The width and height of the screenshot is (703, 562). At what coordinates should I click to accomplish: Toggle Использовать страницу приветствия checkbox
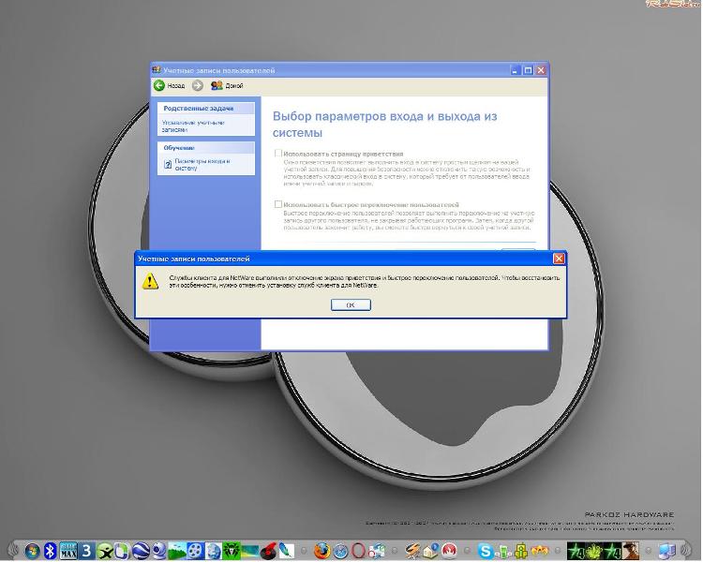tap(278, 154)
